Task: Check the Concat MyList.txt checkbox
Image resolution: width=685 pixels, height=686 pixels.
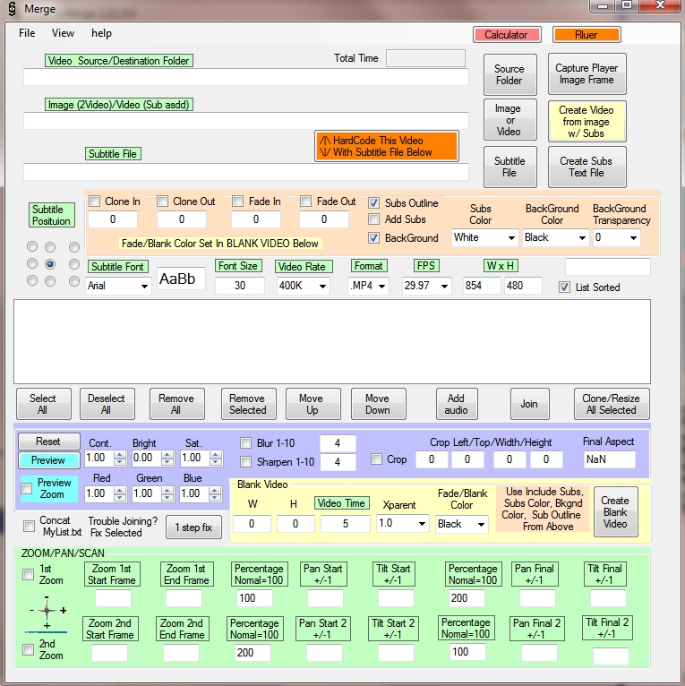Action: [x=30, y=526]
